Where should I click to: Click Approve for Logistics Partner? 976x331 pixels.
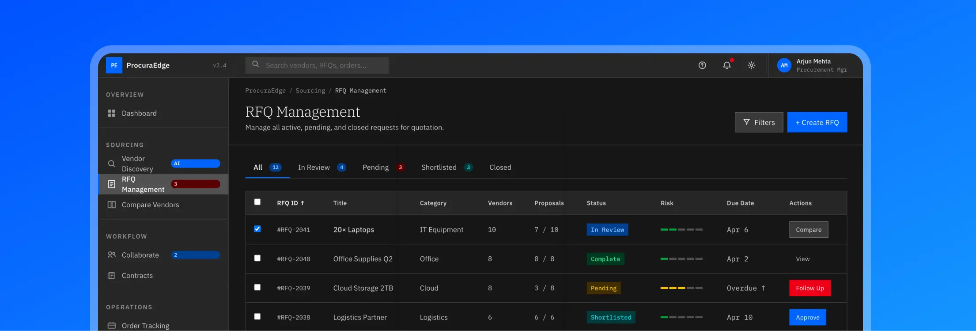[808, 317]
